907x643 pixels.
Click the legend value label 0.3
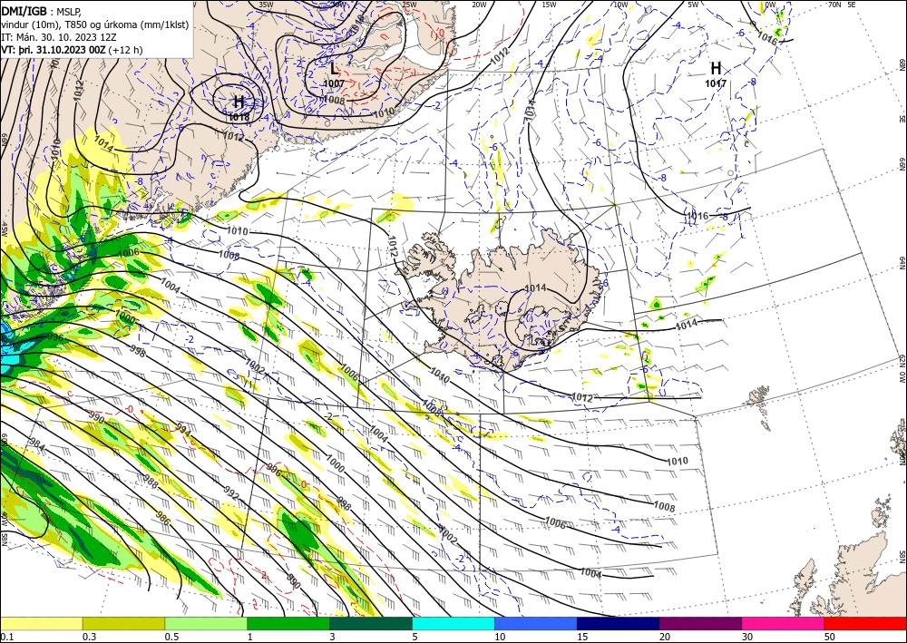[89, 637]
